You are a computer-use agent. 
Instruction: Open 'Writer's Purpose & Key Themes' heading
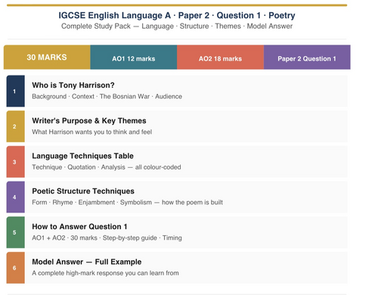pyautogui.click(x=89, y=121)
